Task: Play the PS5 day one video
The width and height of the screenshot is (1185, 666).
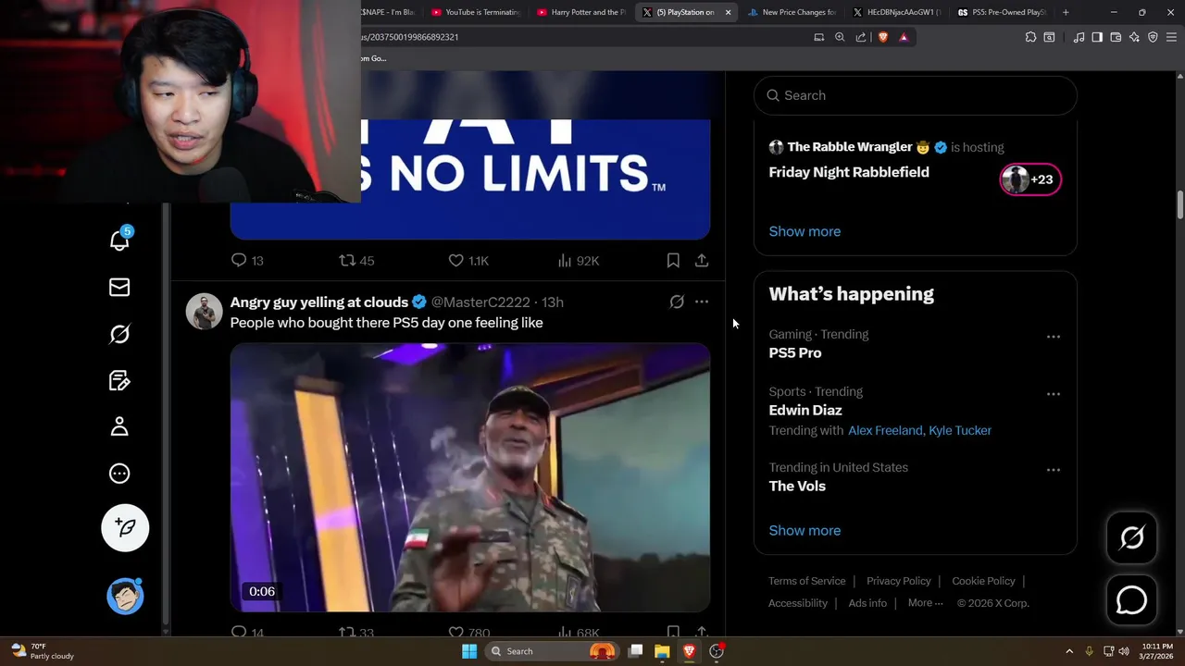Action: 470,477
